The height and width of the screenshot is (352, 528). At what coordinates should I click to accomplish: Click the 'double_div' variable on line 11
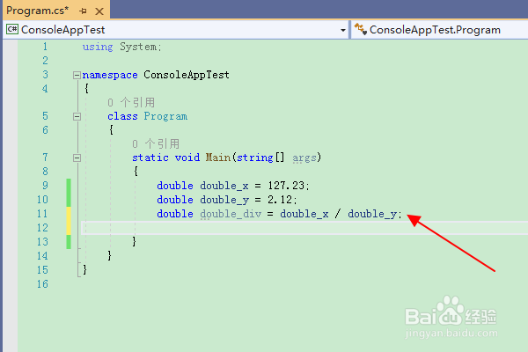click(x=231, y=214)
